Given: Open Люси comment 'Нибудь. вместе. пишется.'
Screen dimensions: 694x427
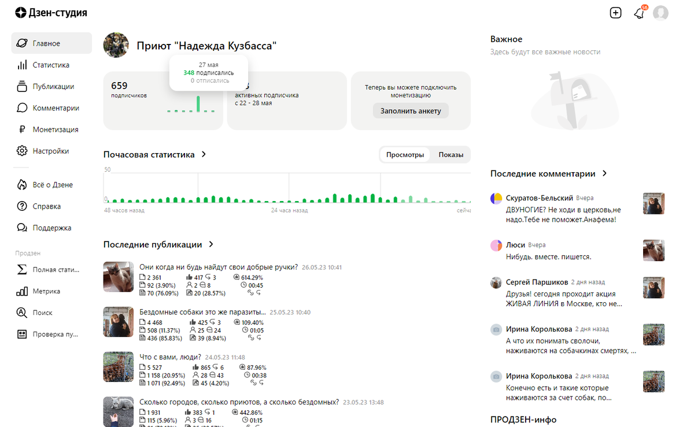Looking at the screenshot, I should pos(549,257).
